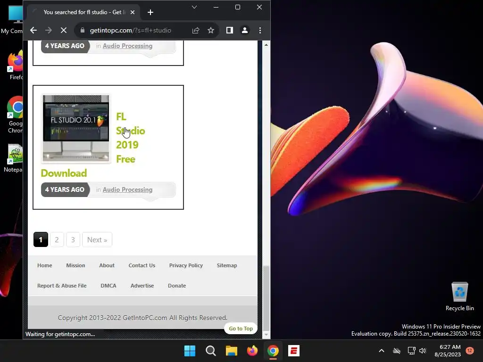This screenshot has width=483, height=362.
Task: Open the DMCA footer link
Action: (108, 286)
